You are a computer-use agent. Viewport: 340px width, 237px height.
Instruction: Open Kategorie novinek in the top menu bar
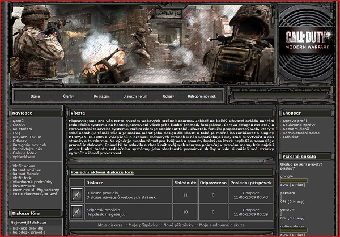[202, 96]
